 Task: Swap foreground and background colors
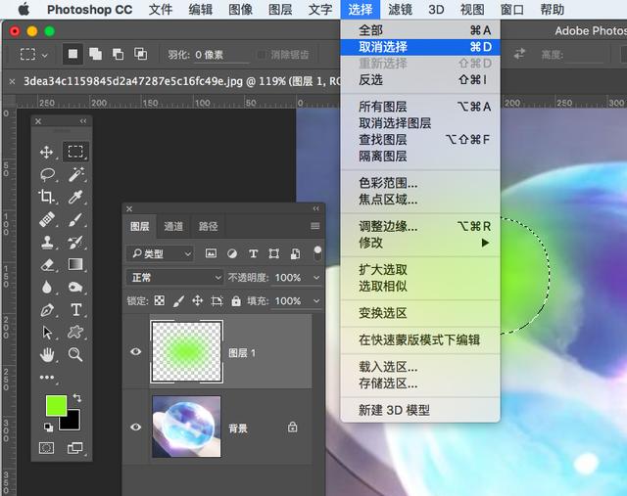coord(77,398)
